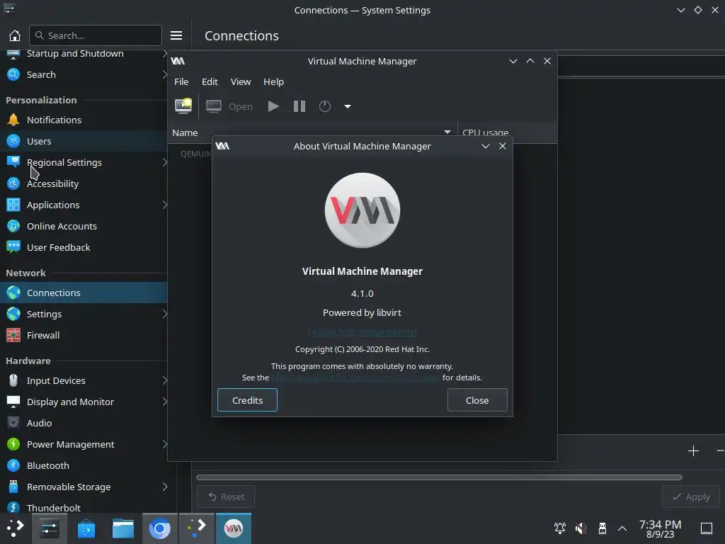Image resolution: width=725 pixels, height=544 pixels.
Task: Click the removable device tray icon
Action: 602,528
